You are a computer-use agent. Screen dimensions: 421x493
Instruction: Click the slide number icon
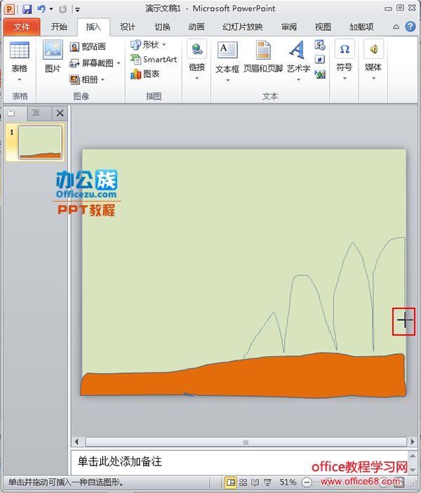(320, 59)
